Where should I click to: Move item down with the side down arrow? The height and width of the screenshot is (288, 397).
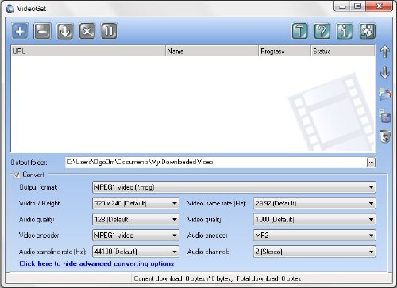385,72
